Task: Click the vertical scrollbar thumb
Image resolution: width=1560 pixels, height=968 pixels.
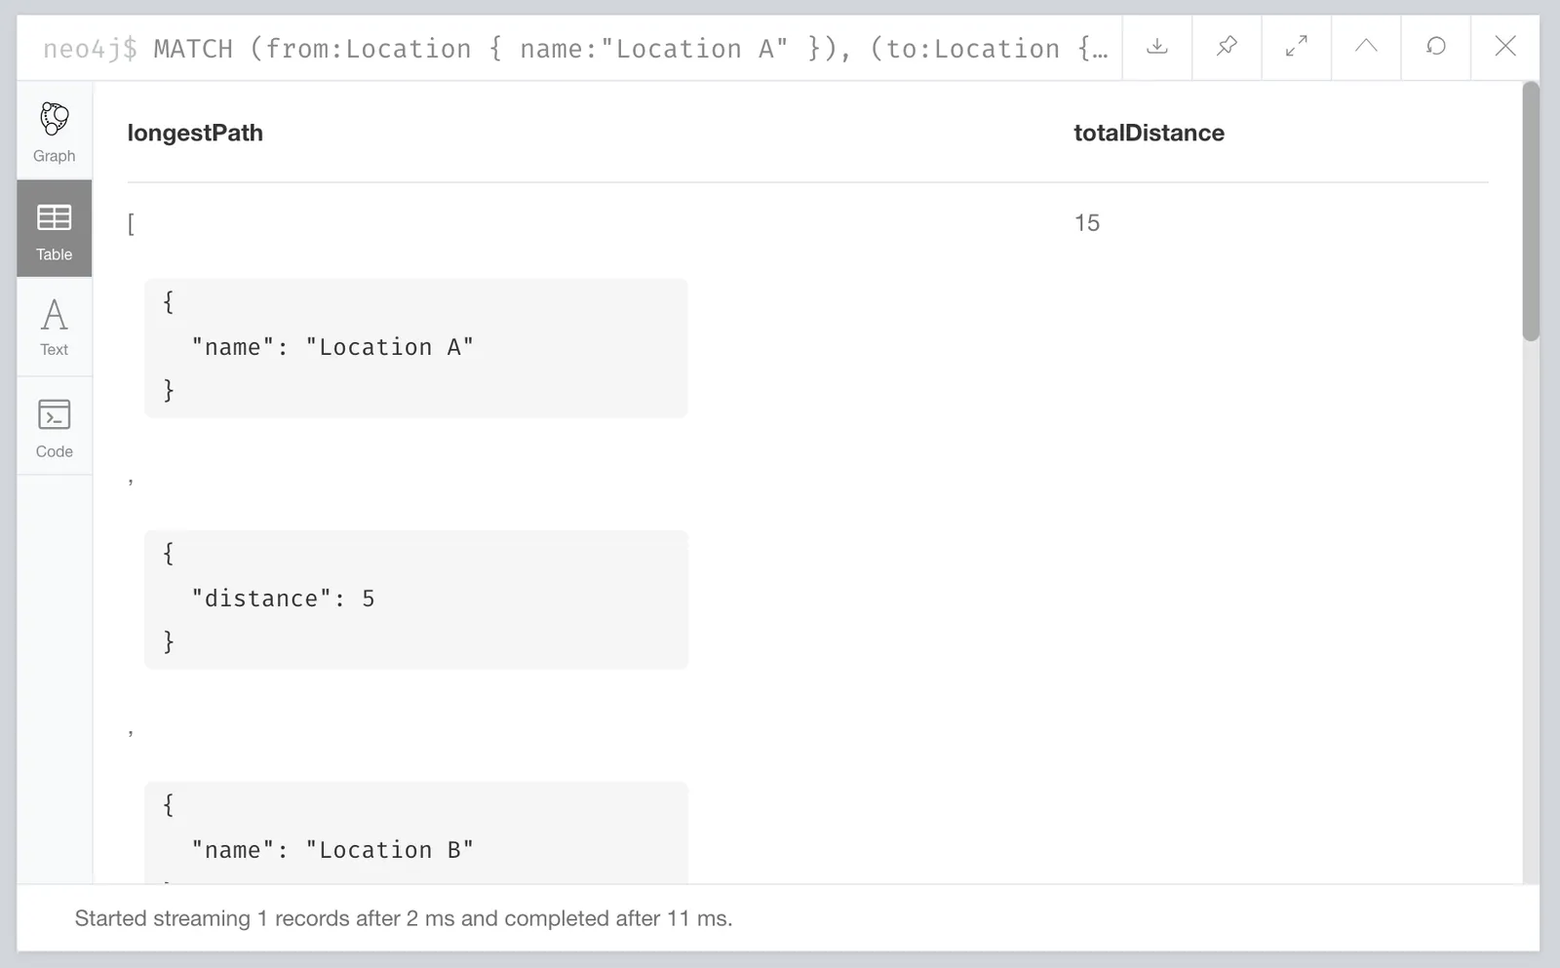Action: 1531,212
